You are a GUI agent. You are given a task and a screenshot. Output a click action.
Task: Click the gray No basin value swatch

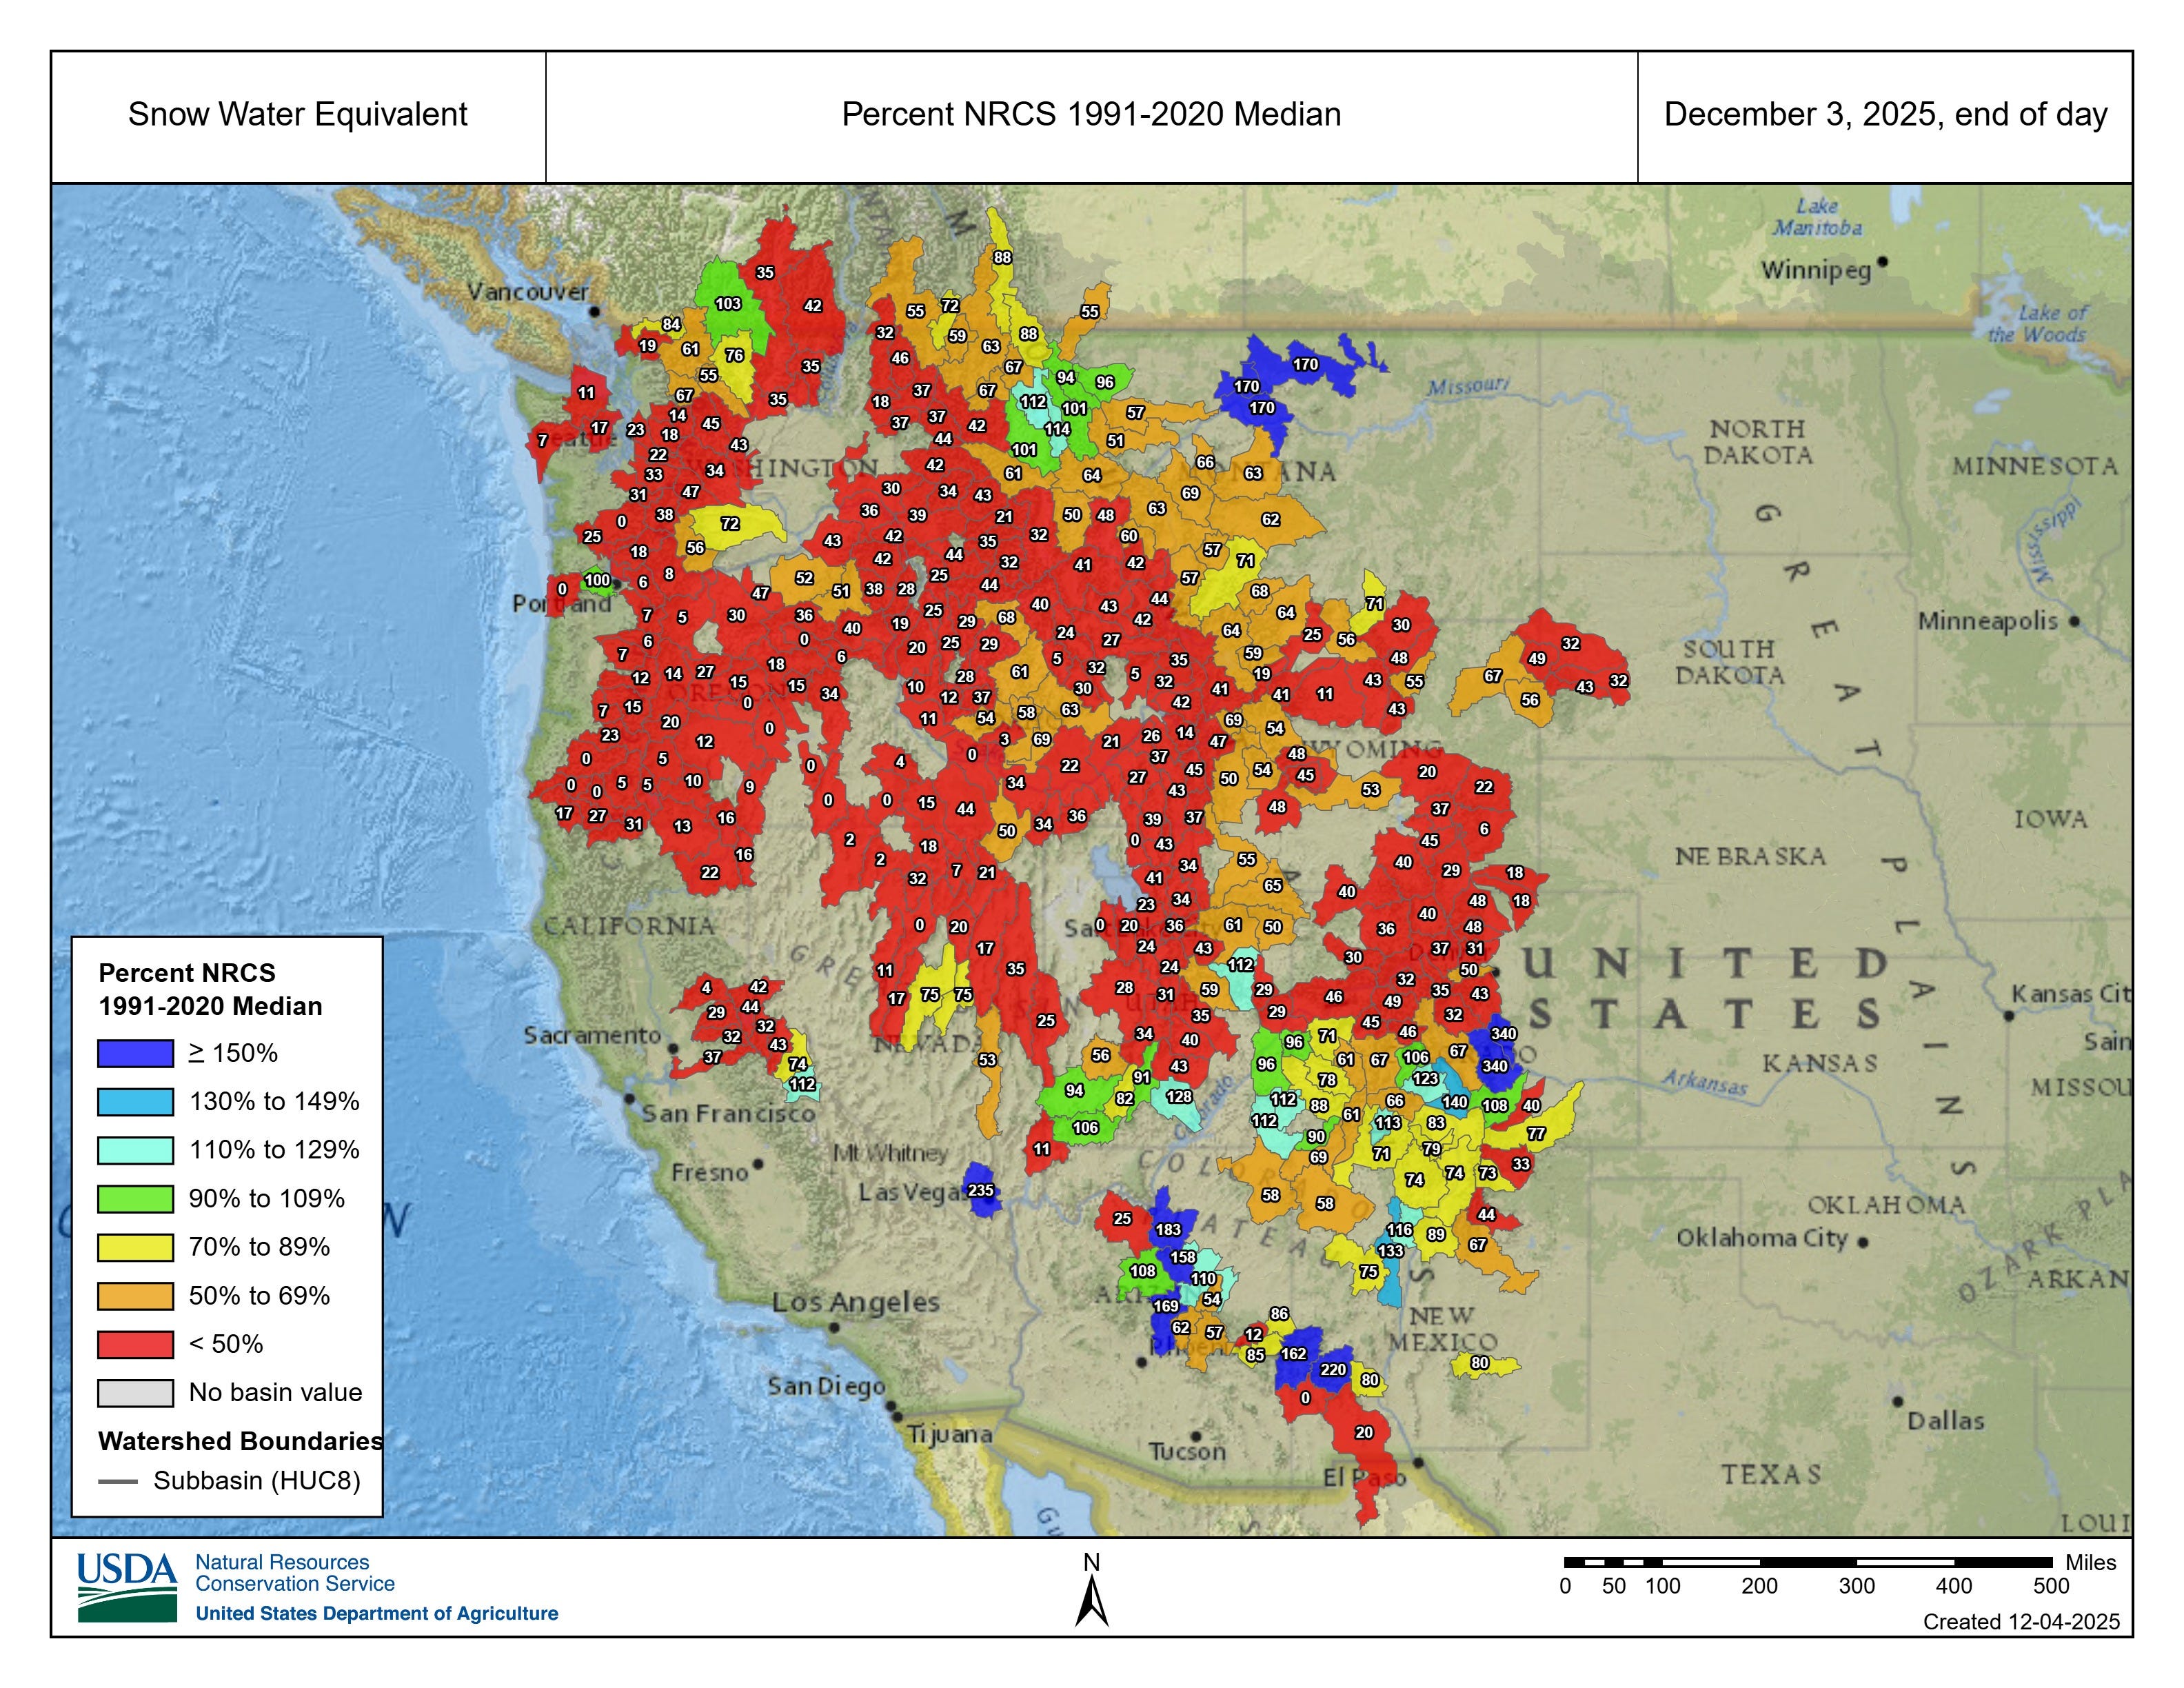point(135,1393)
